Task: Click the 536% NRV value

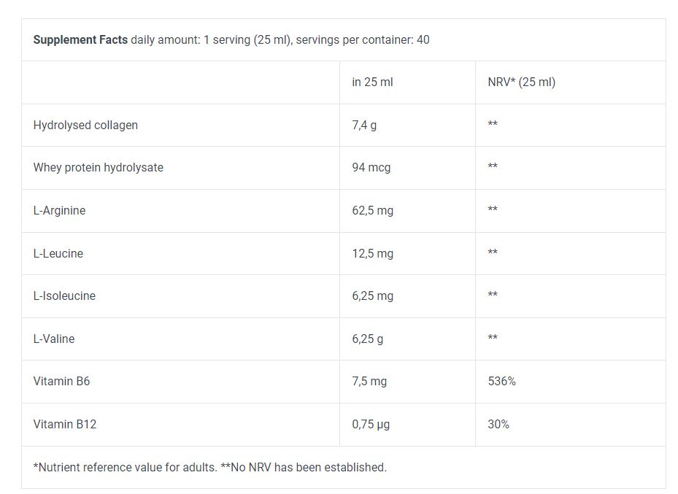Action: 501,381
